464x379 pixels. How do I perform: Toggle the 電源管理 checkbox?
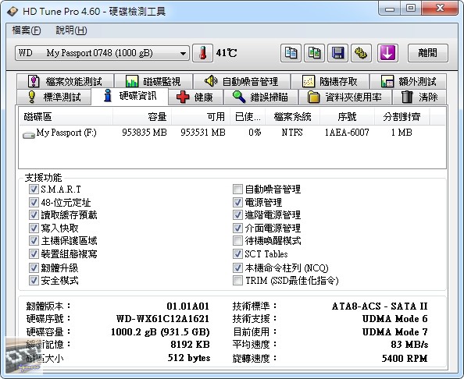[237, 202]
